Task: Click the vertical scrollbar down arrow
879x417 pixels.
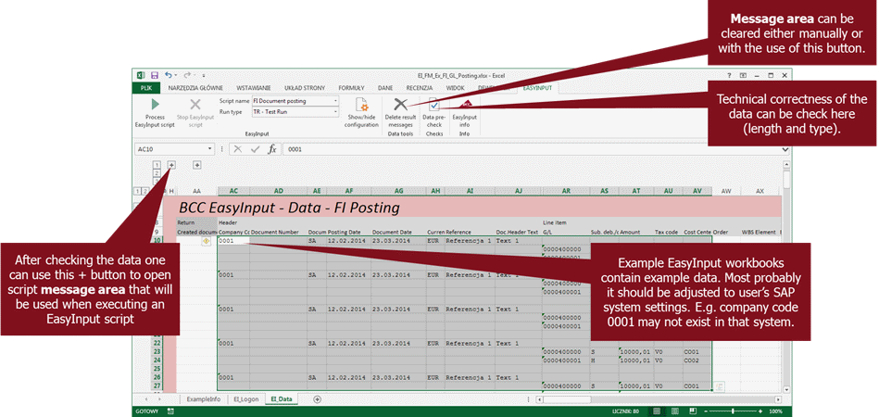Action: tap(786, 389)
